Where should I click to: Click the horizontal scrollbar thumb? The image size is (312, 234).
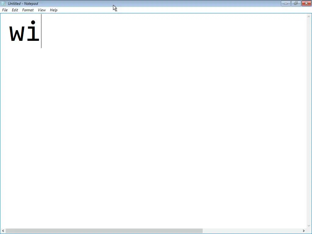[x=104, y=231]
